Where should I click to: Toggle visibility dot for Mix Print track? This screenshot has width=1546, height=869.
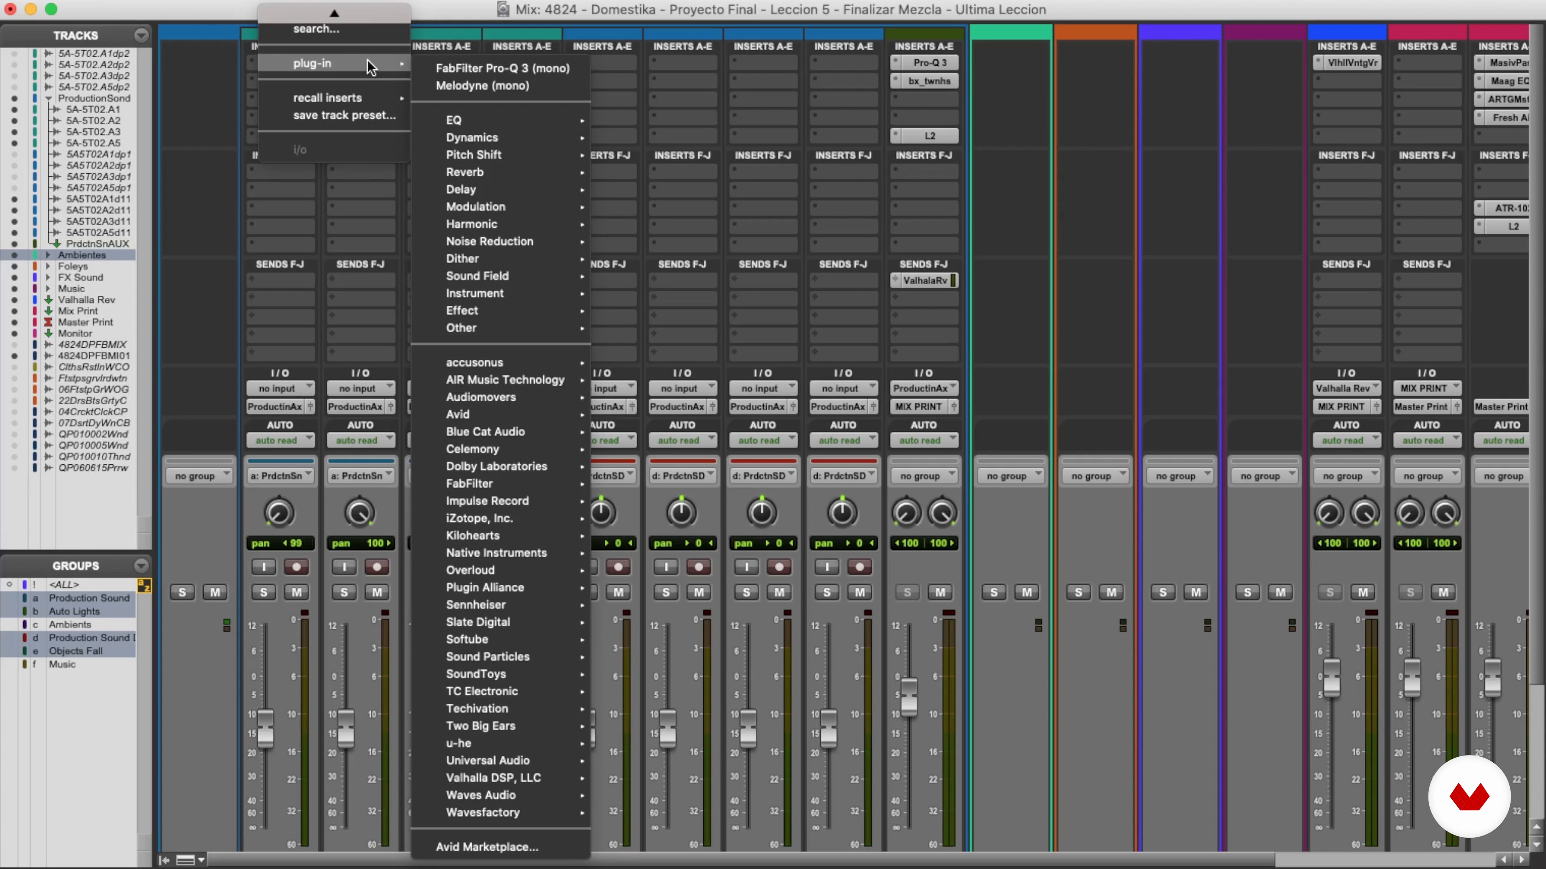14,311
